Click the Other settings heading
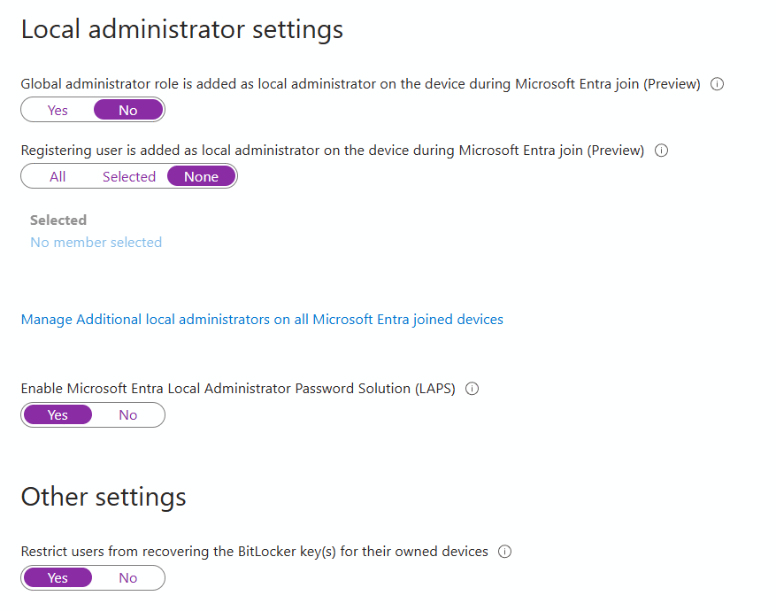 (104, 497)
